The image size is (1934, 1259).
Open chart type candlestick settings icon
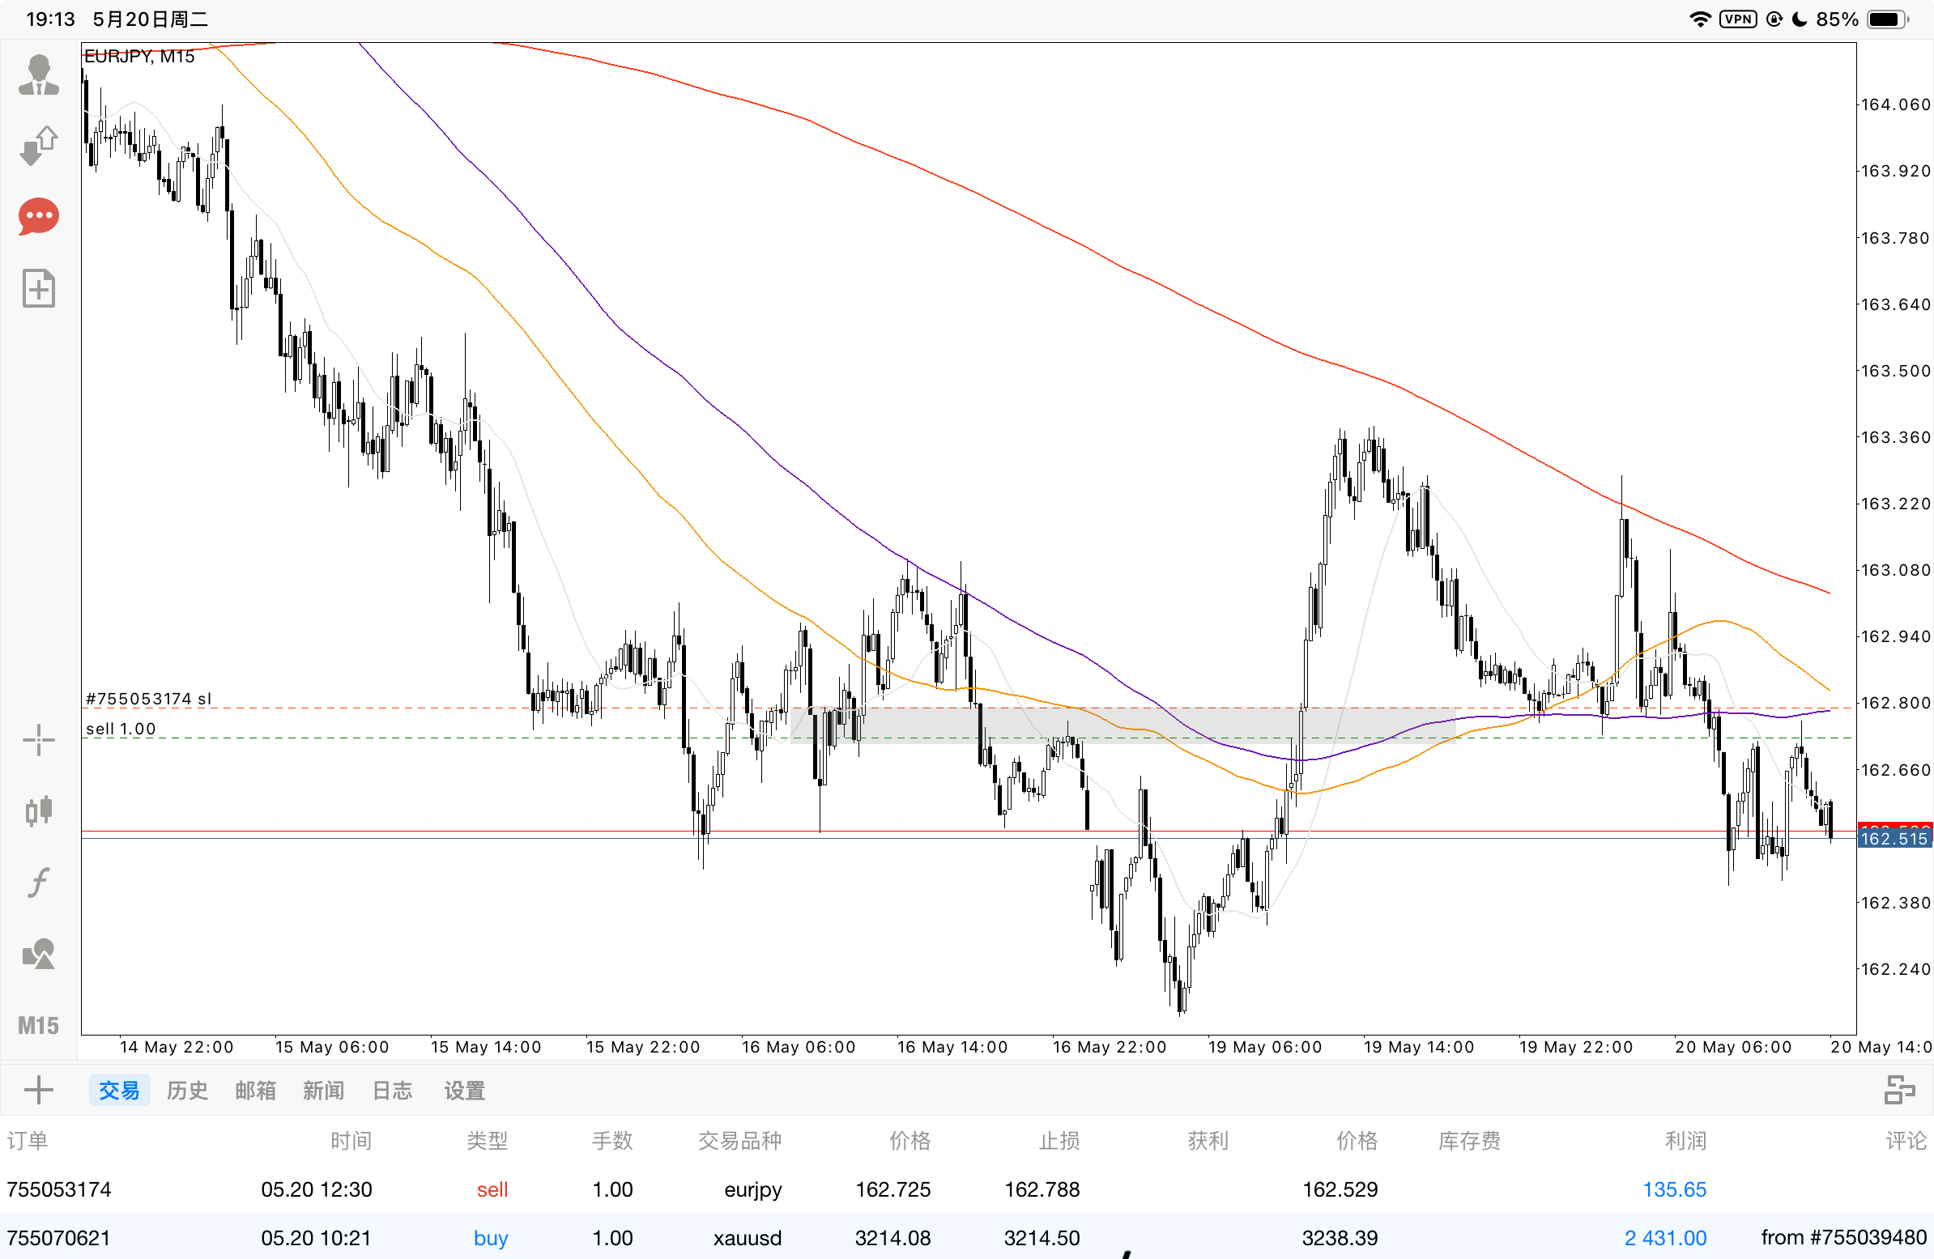(x=38, y=810)
